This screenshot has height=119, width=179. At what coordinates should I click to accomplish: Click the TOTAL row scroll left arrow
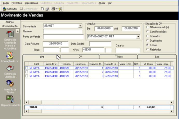[26, 111]
